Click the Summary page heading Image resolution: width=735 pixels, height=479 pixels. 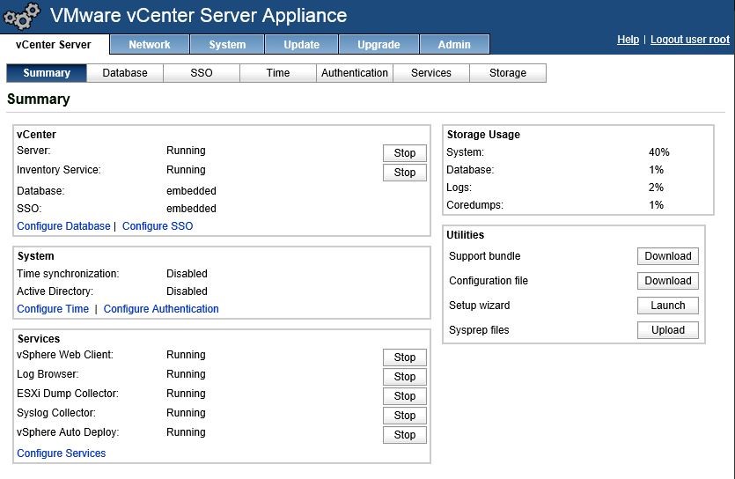point(39,99)
